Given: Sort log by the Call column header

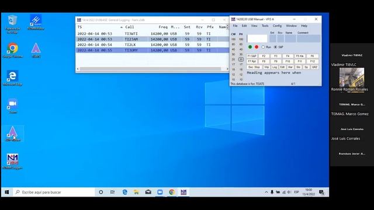Looking at the screenshot, I should coord(130,27).
